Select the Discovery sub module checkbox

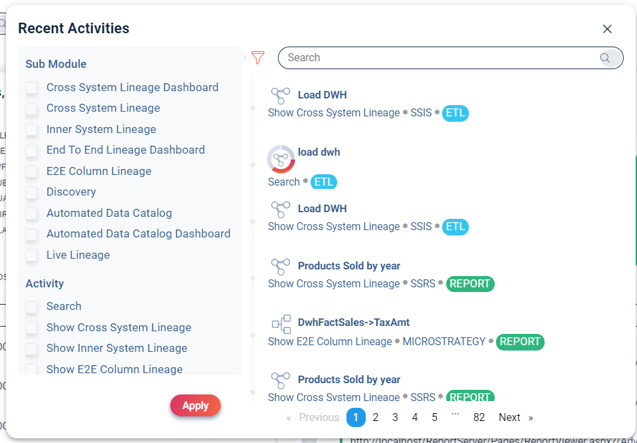click(x=31, y=192)
